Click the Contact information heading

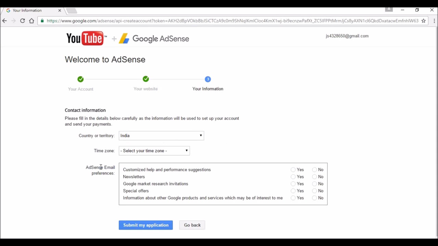85,110
